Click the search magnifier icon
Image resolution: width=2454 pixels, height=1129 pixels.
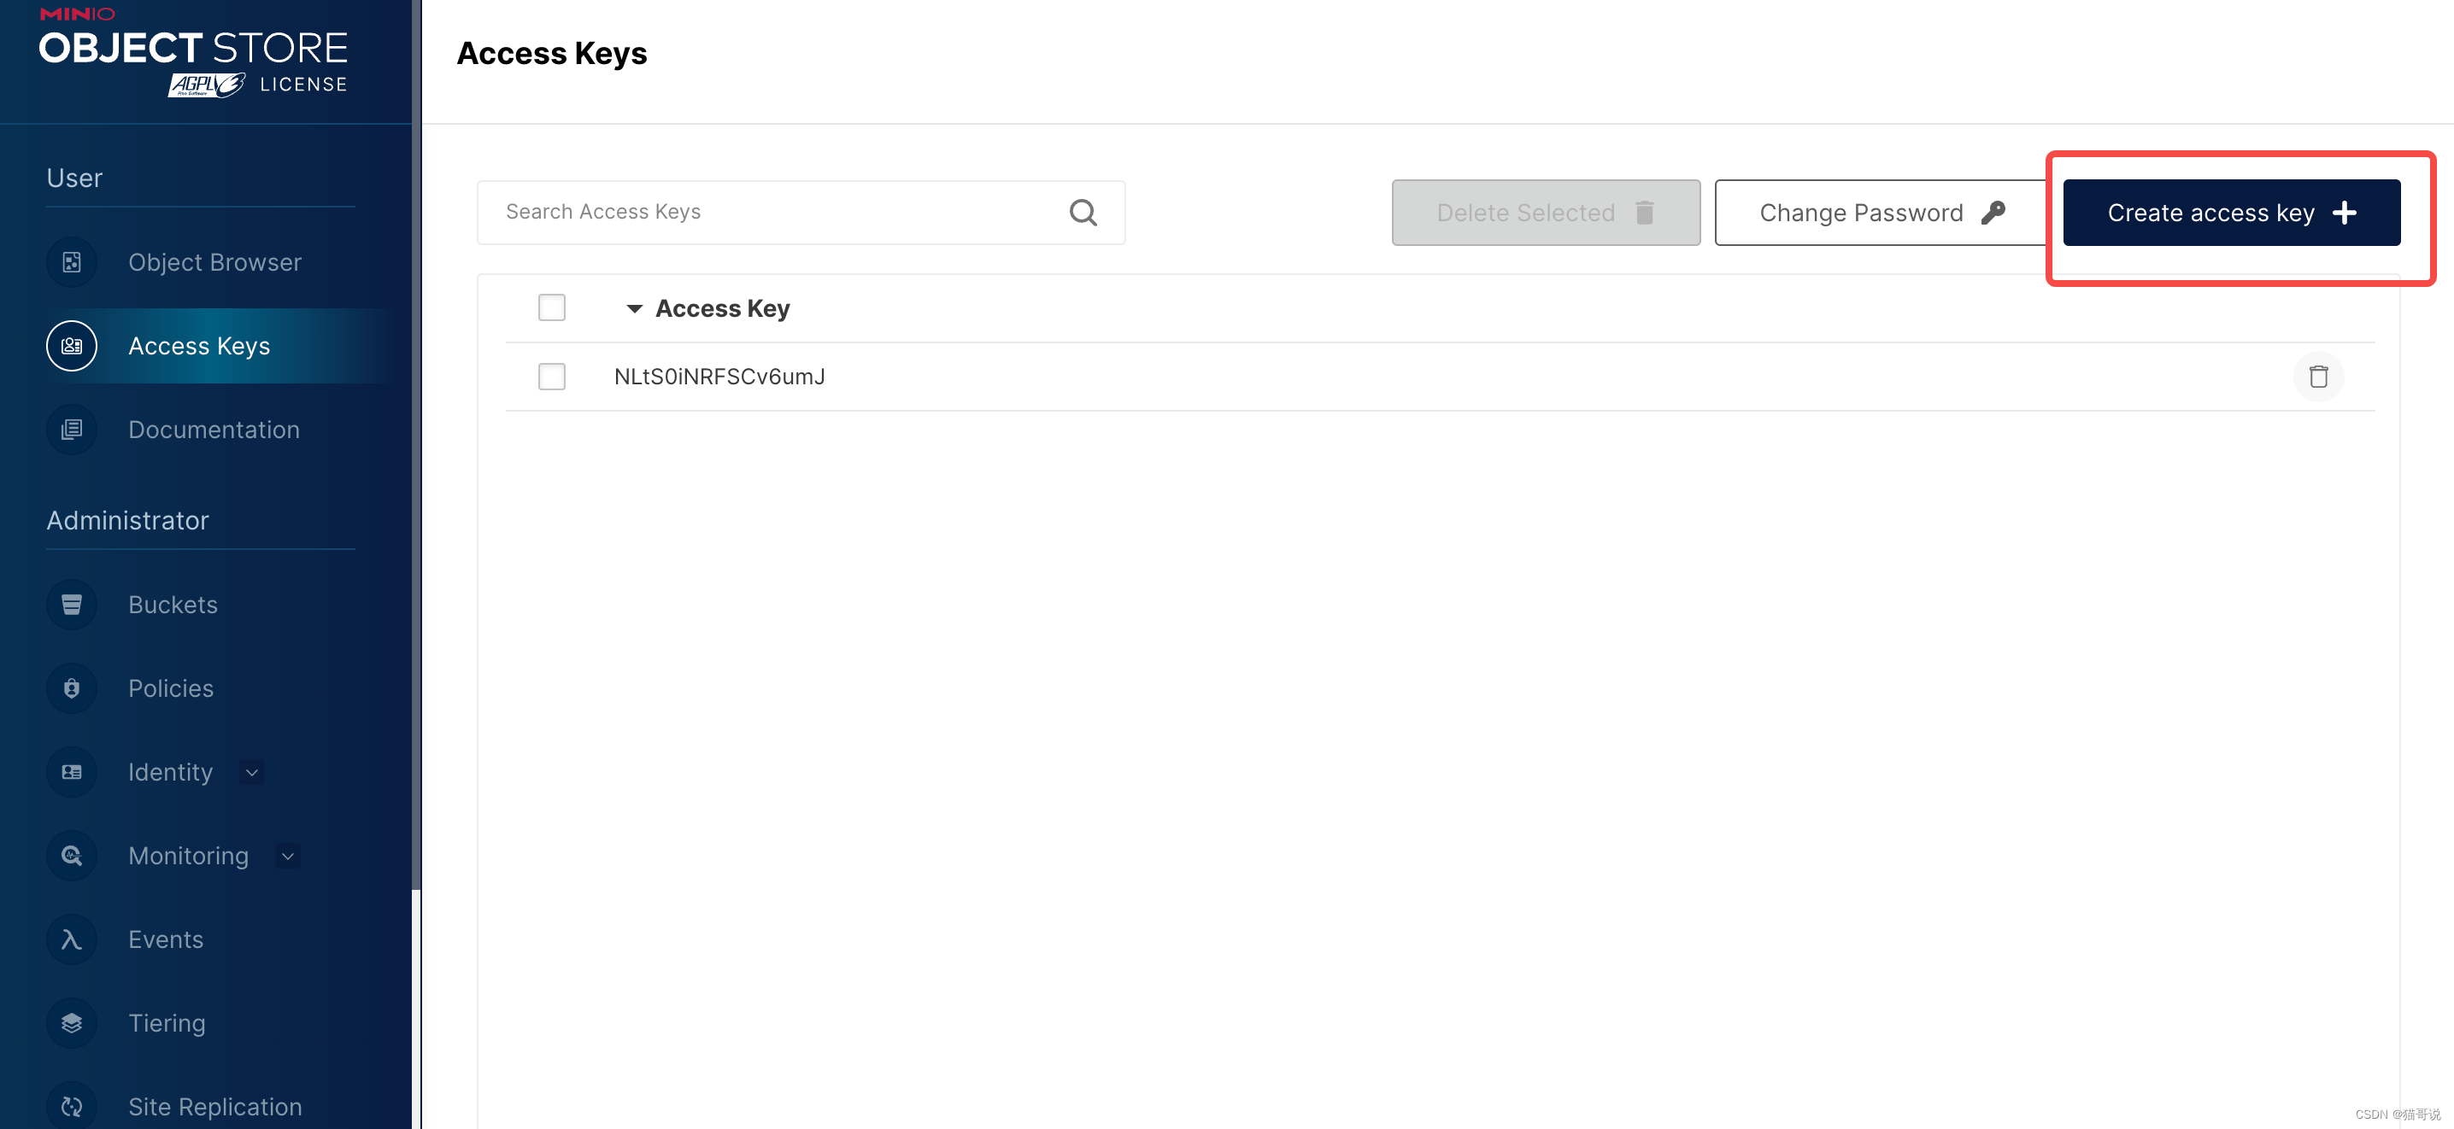tap(1083, 213)
